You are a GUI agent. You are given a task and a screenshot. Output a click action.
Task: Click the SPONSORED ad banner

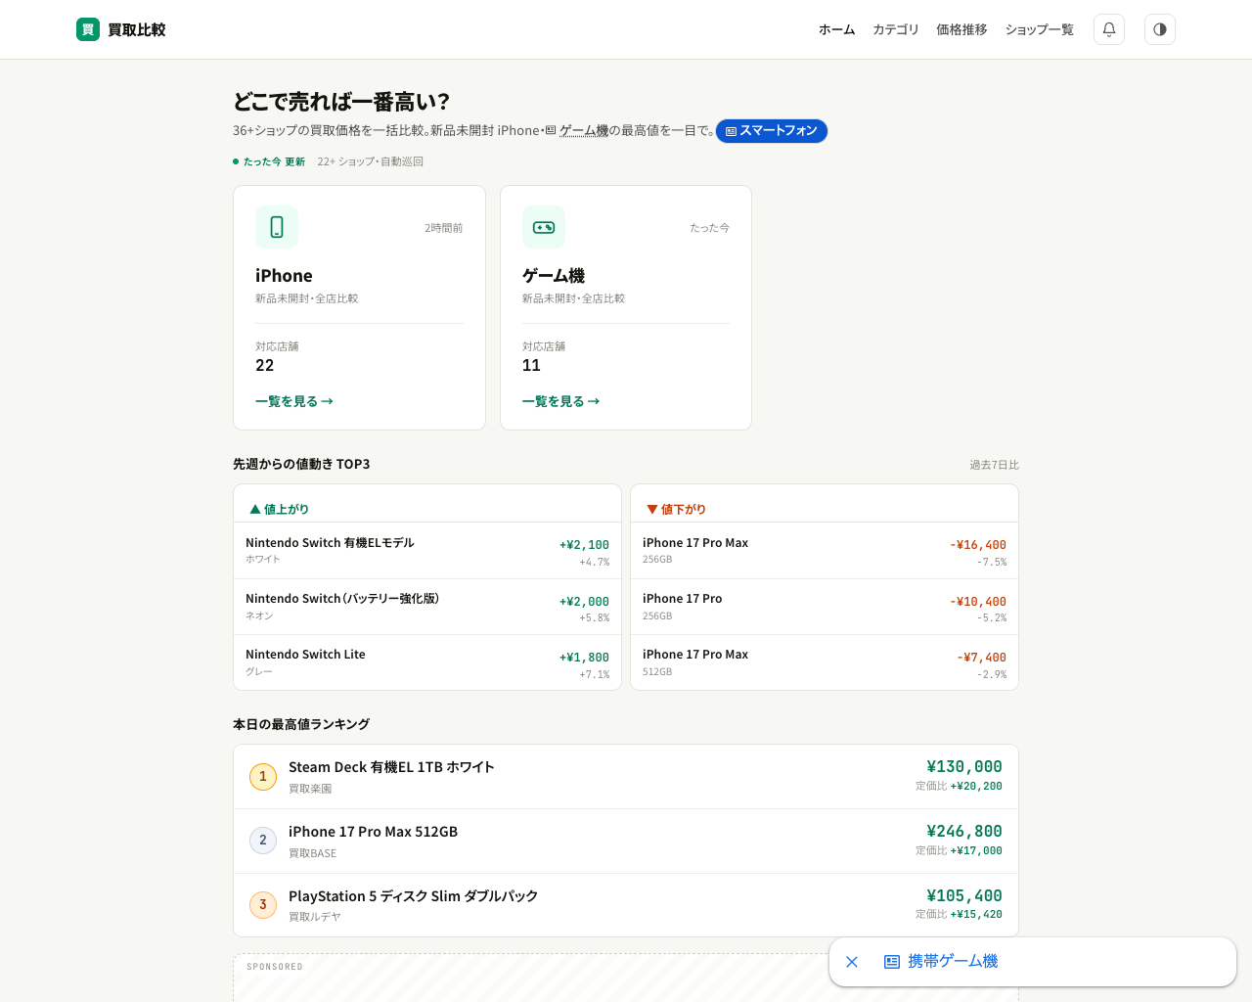(x=626, y=978)
